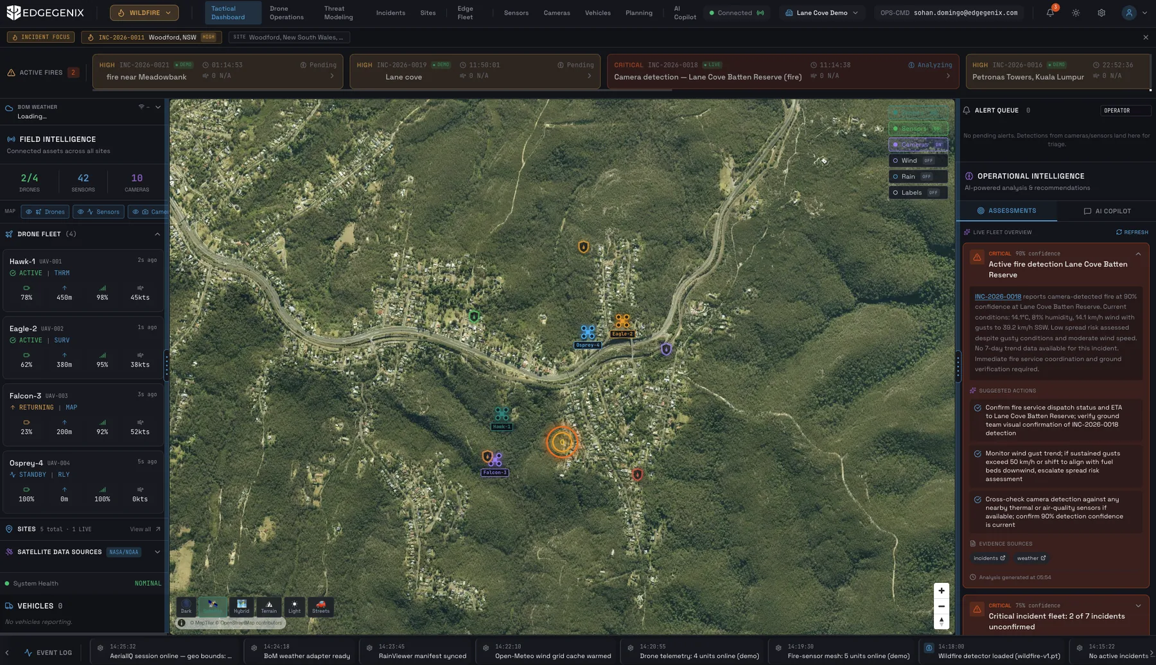Expand Satellite Data Sources section
This screenshot has width=1156, height=665.
[157, 552]
